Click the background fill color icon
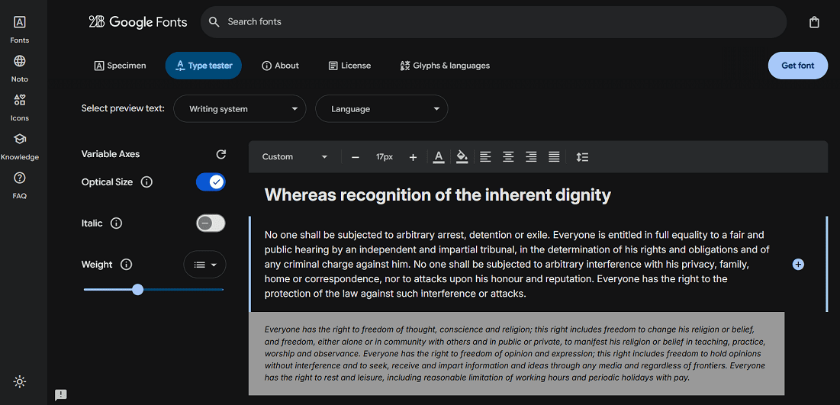 click(x=462, y=157)
